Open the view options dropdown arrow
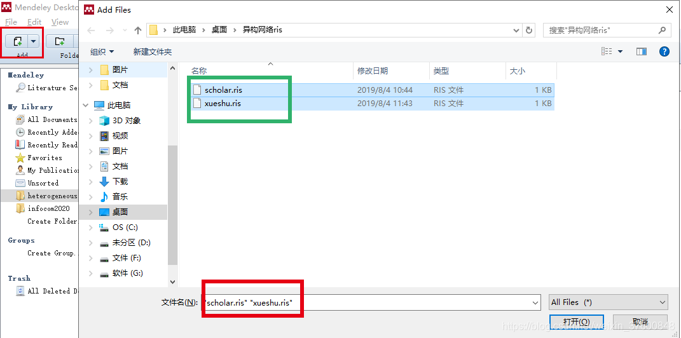The image size is (681, 338). [620, 51]
